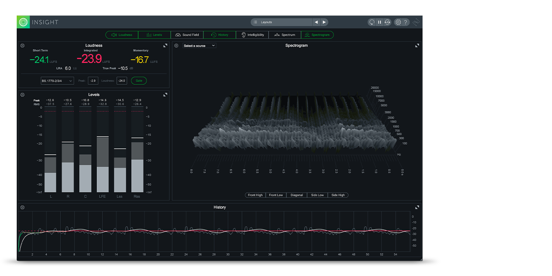
Task: Toggle the Loudness module tab
Action: pyautogui.click(x=122, y=35)
